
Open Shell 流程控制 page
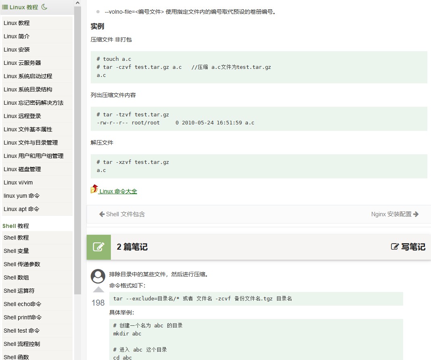(x=37, y=344)
